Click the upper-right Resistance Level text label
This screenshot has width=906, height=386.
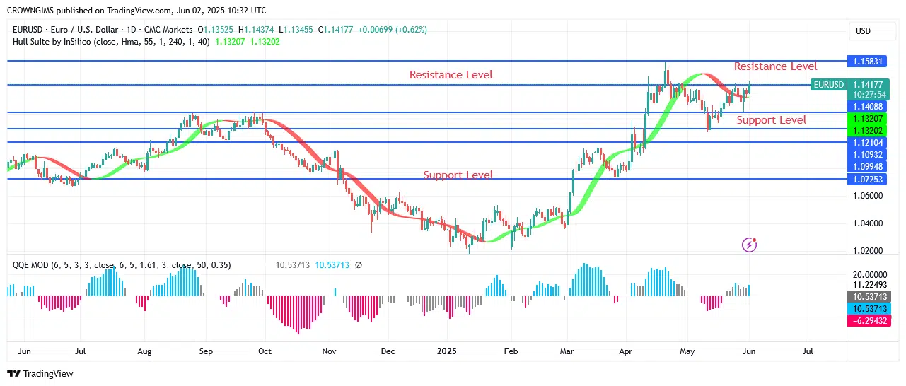pos(775,66)
